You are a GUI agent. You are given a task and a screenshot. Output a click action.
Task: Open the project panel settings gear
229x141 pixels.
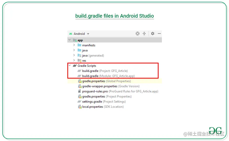153,34
